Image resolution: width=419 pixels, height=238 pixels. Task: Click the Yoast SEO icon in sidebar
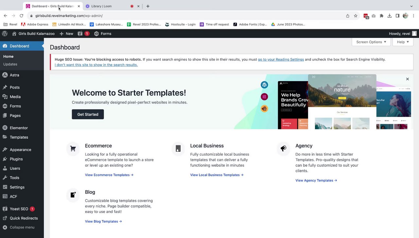point(5,209)
